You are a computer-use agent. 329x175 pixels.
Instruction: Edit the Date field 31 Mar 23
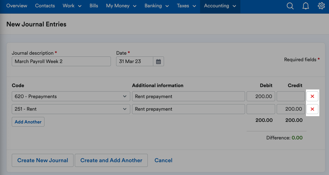pos(134,61)
